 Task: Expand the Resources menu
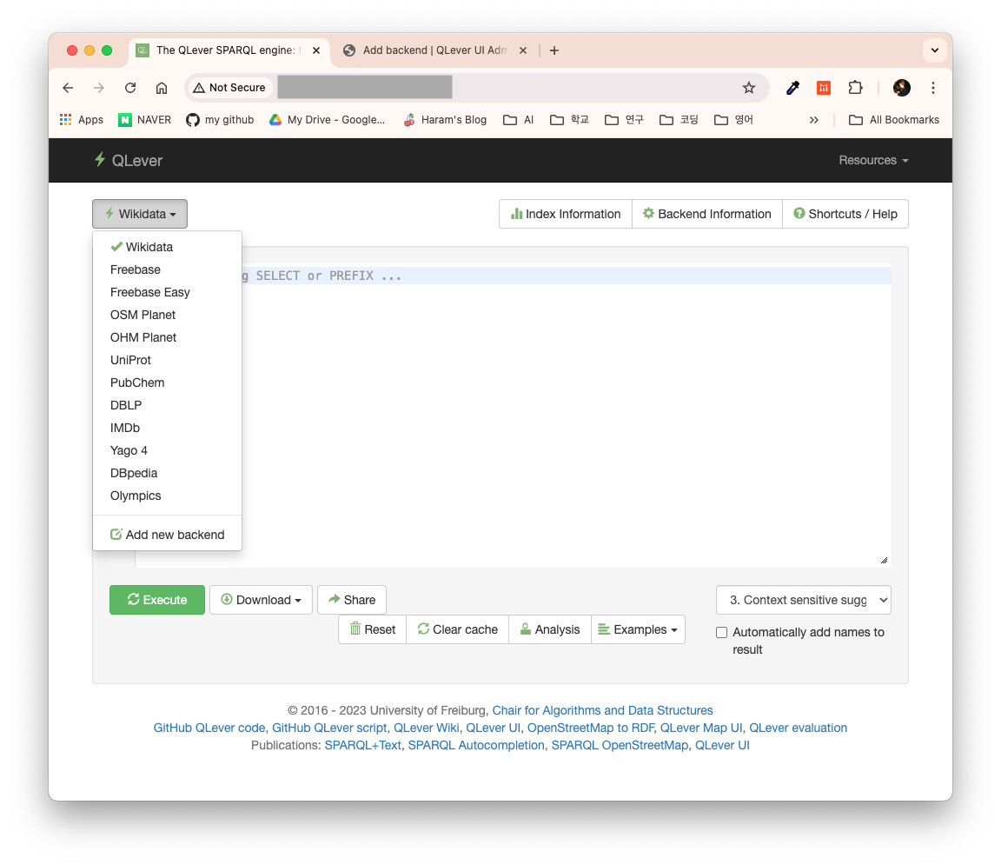872,160
